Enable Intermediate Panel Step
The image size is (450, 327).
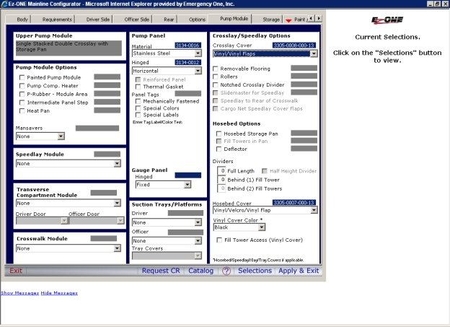(x=22, y=103)
